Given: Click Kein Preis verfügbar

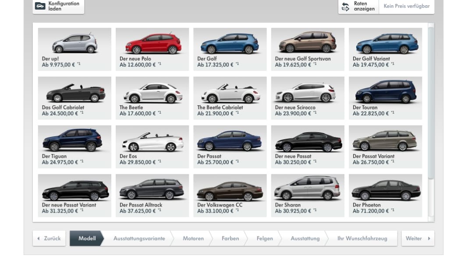Looking at the screenshot, I should click(x=406, y=7).
